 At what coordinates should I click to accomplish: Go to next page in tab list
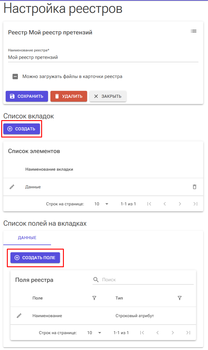tap(180, 204)
